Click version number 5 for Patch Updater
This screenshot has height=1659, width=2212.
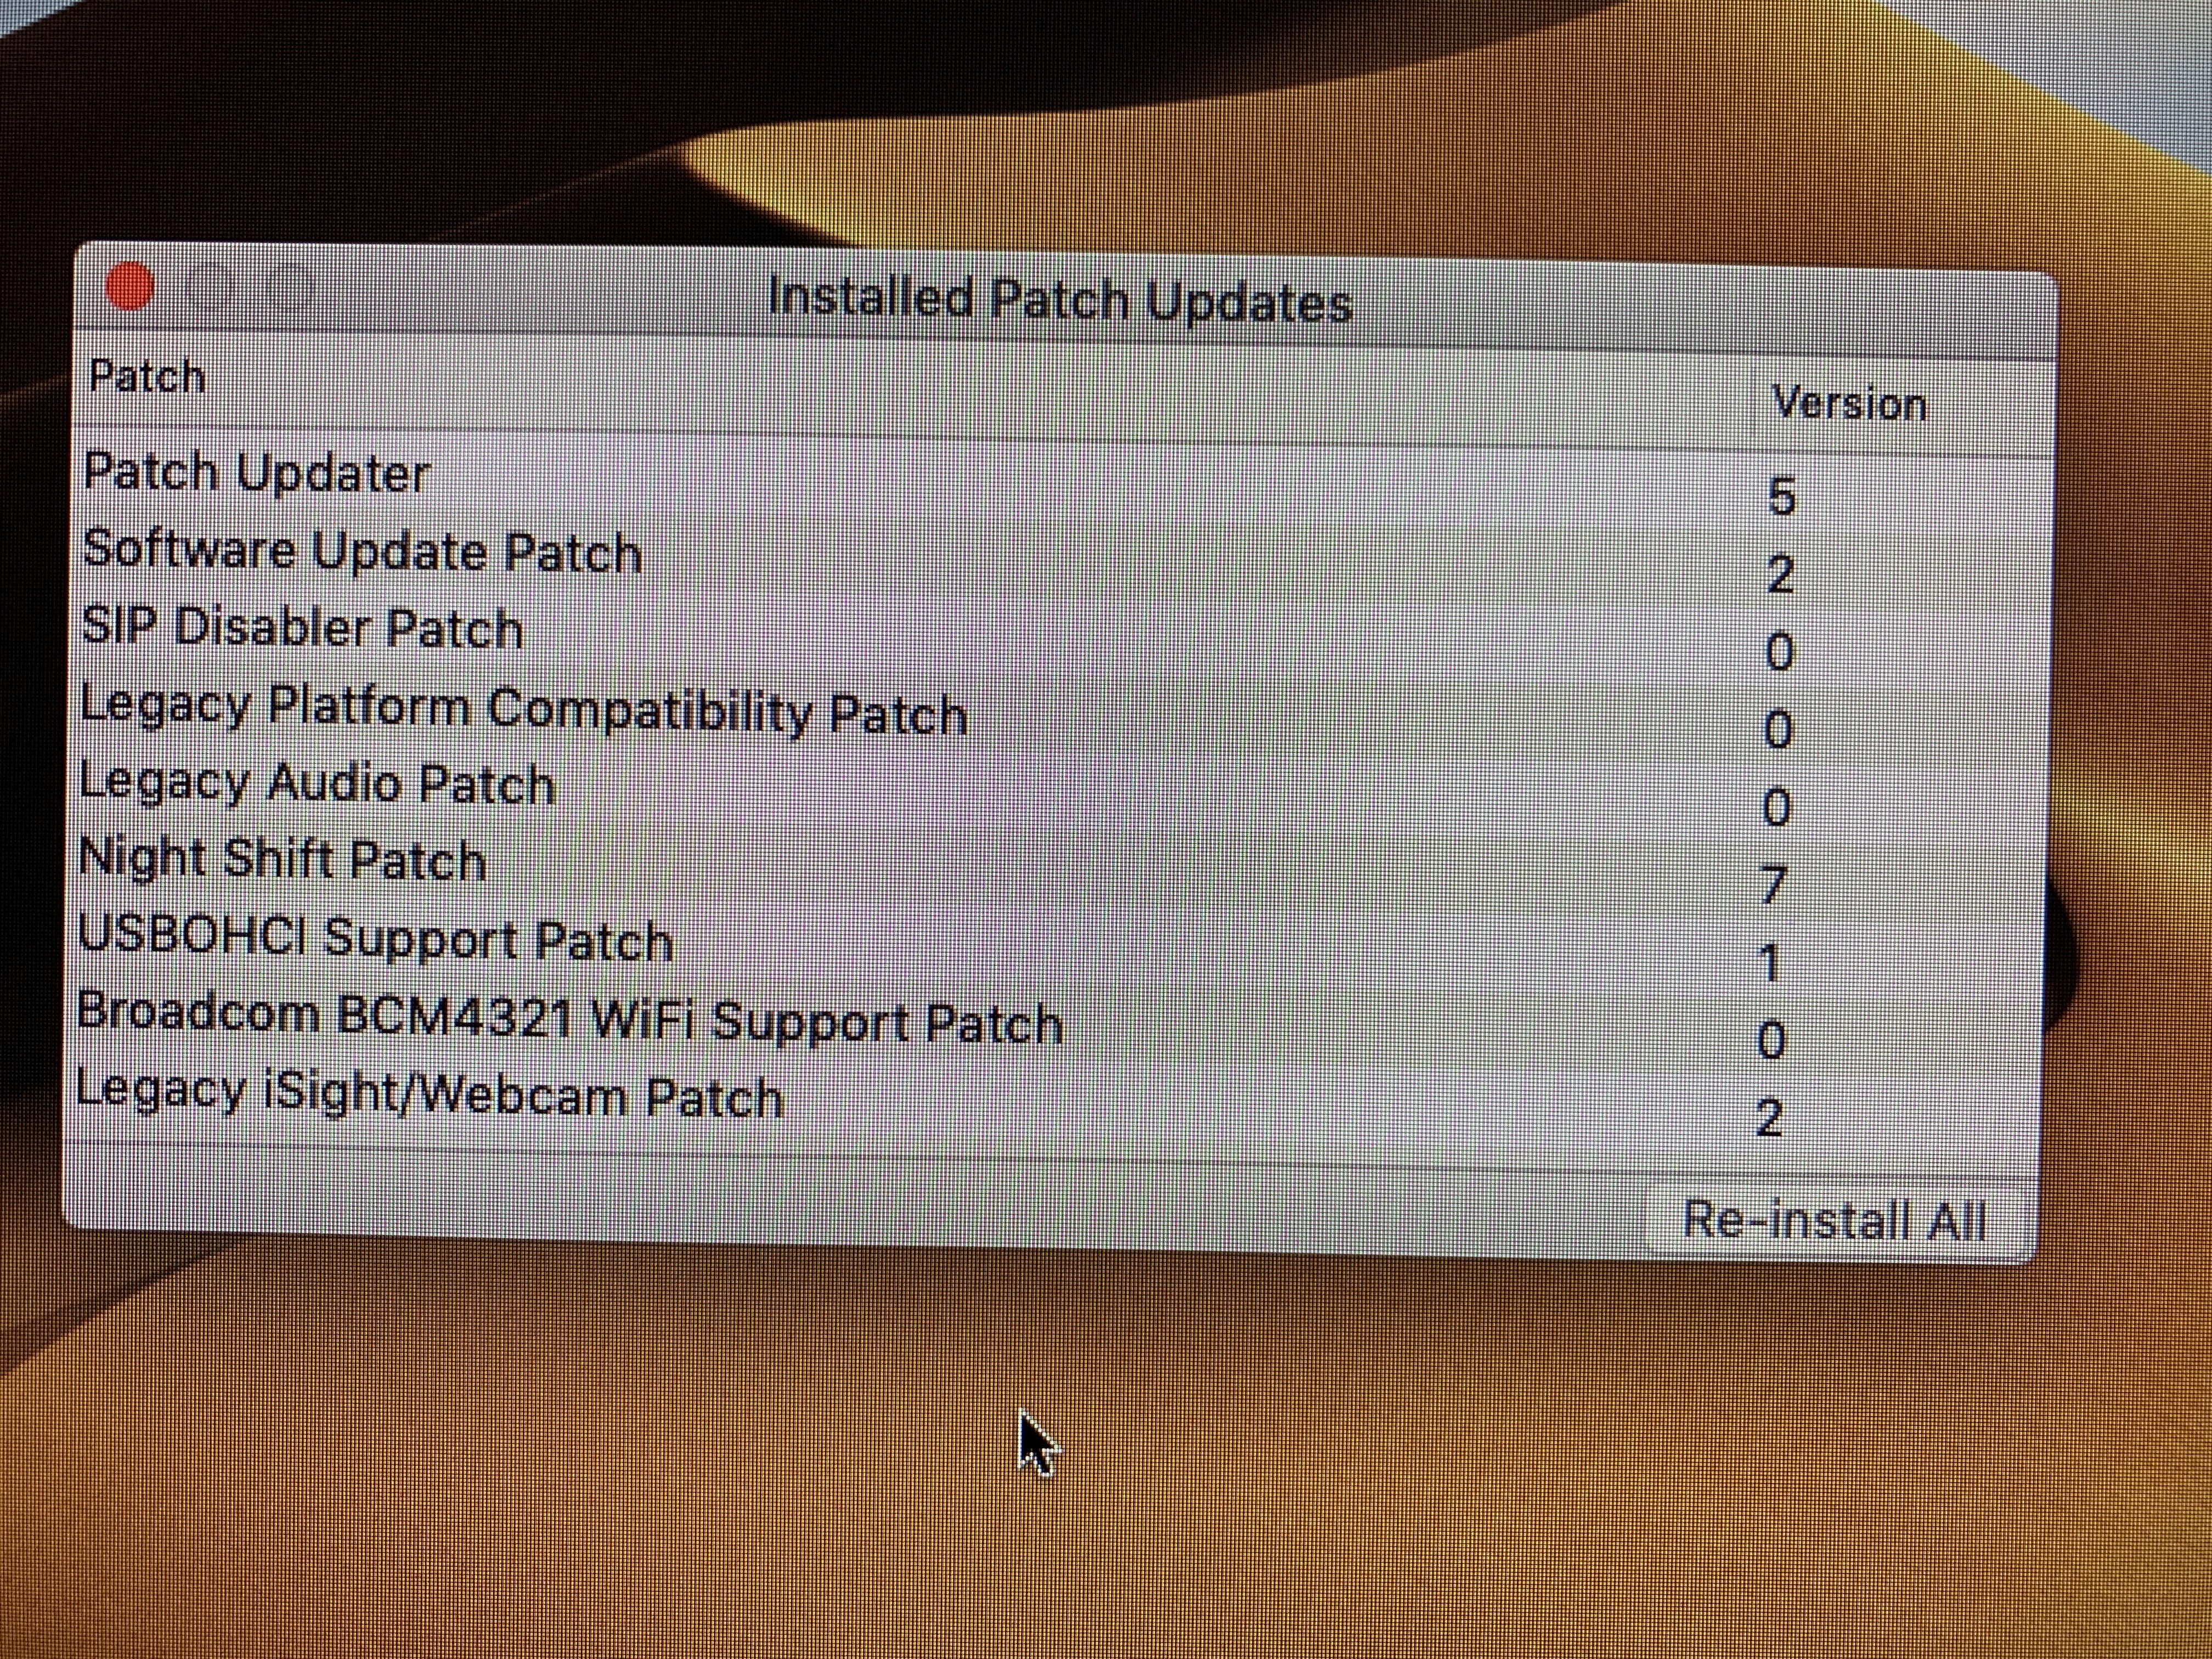click(x=1781, y=497)
